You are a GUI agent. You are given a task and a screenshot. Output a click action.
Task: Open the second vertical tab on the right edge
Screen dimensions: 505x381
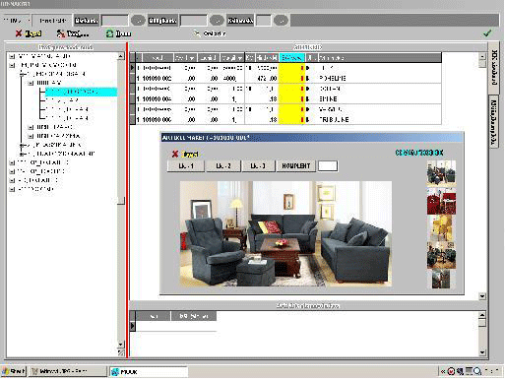pos(494,122)
